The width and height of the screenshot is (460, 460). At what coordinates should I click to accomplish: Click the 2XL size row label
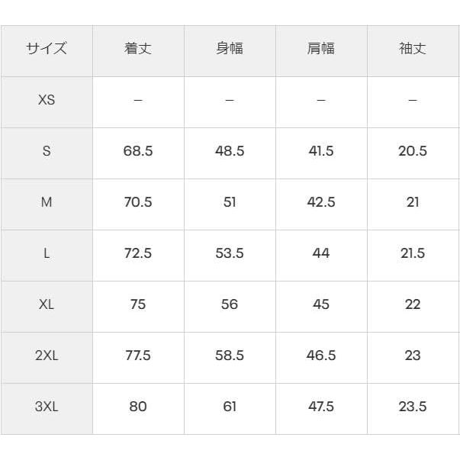pyautogui.click(x=47, y=357)
